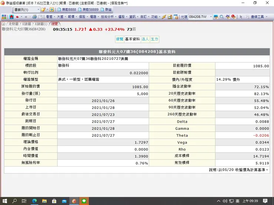Click the red back arrow
This screenshot has width=274, height=205.
(17, 17)
